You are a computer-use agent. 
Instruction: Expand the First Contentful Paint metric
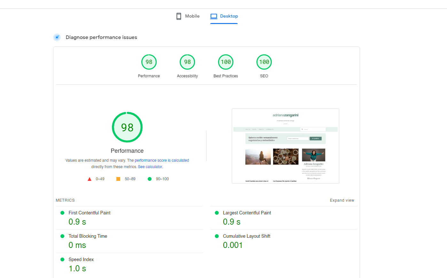[x=129, y=218]
